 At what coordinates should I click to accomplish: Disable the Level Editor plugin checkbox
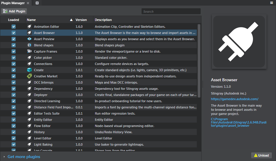(14, 138)
